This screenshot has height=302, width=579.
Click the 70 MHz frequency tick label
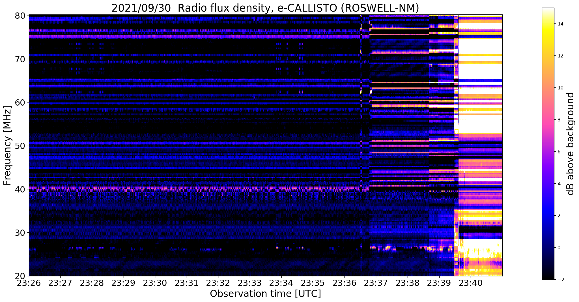coord(20,59)
